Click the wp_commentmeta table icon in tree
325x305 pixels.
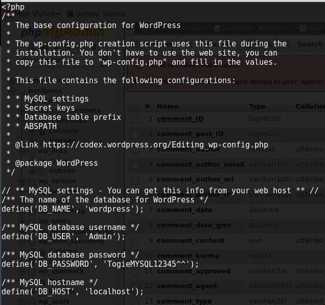click(32, 111)
